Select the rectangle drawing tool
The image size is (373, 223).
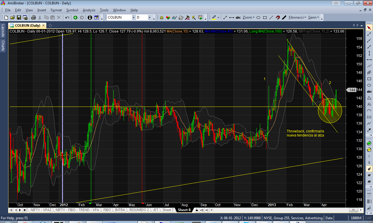click(265, 17)
